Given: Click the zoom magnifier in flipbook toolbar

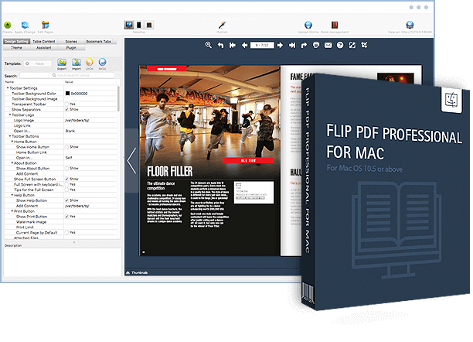Looking at the screenshot, I should 208,45.
